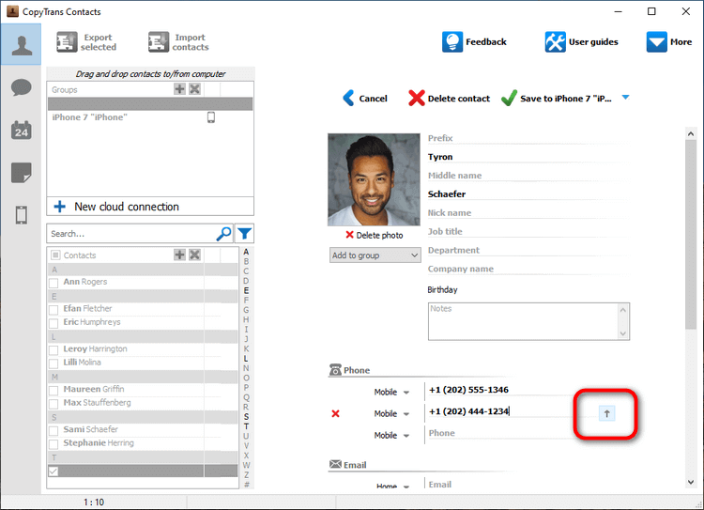
Task: Uncheck the selected contact under T
Action: click(54, 471)
